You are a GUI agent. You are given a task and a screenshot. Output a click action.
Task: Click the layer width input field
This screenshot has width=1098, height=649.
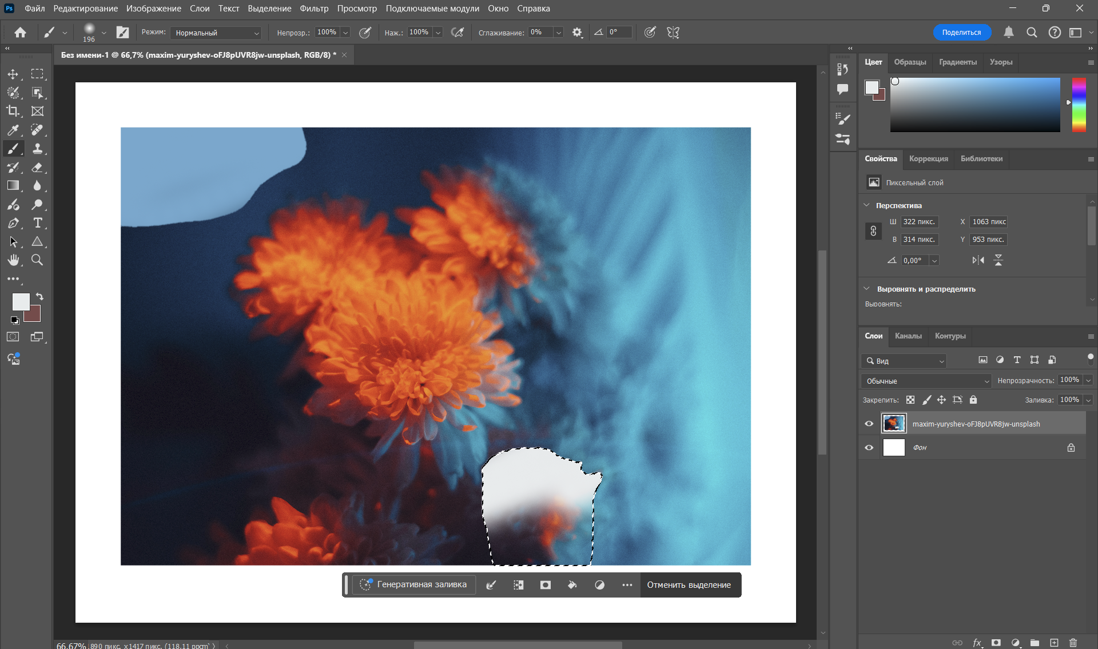tap(919, 222)
